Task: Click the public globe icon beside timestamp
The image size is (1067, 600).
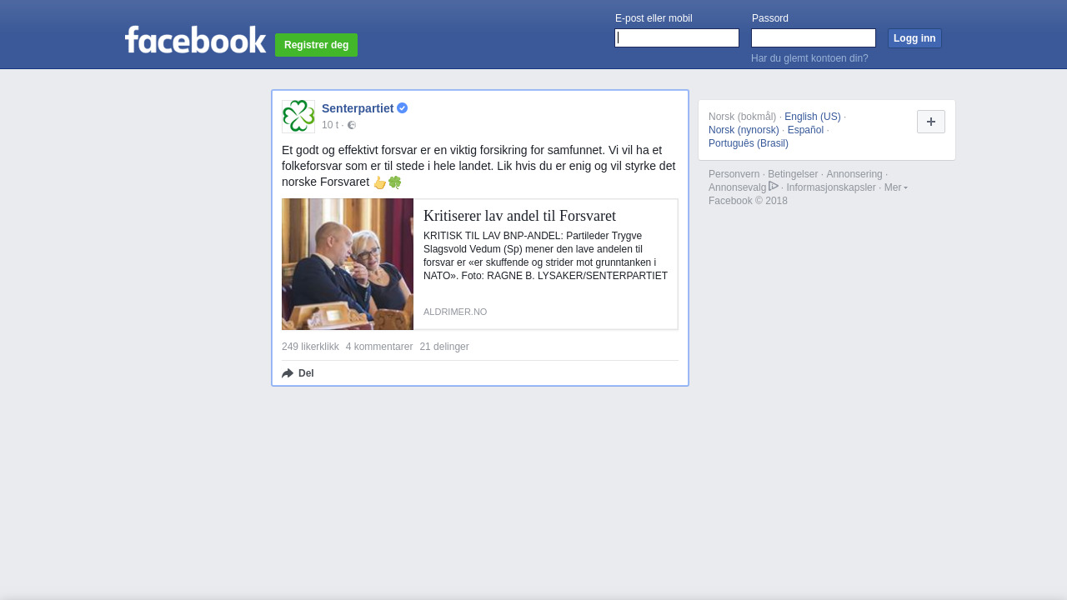Action: tap(352, 125)
